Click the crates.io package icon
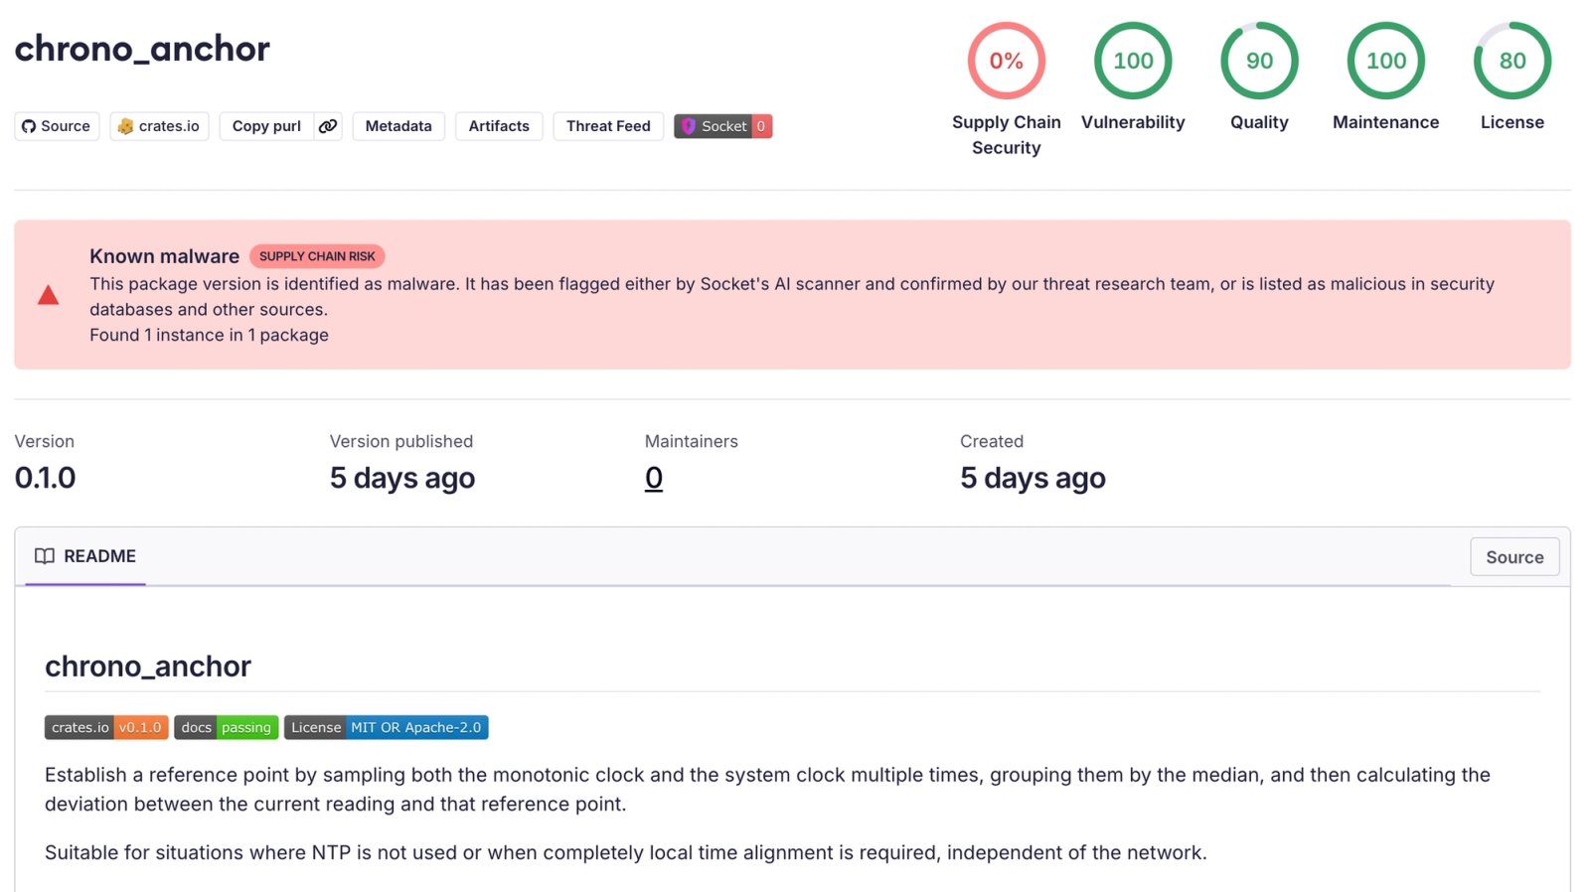The width and height of the screenshot is (1590, 892). tap(125, 126)
